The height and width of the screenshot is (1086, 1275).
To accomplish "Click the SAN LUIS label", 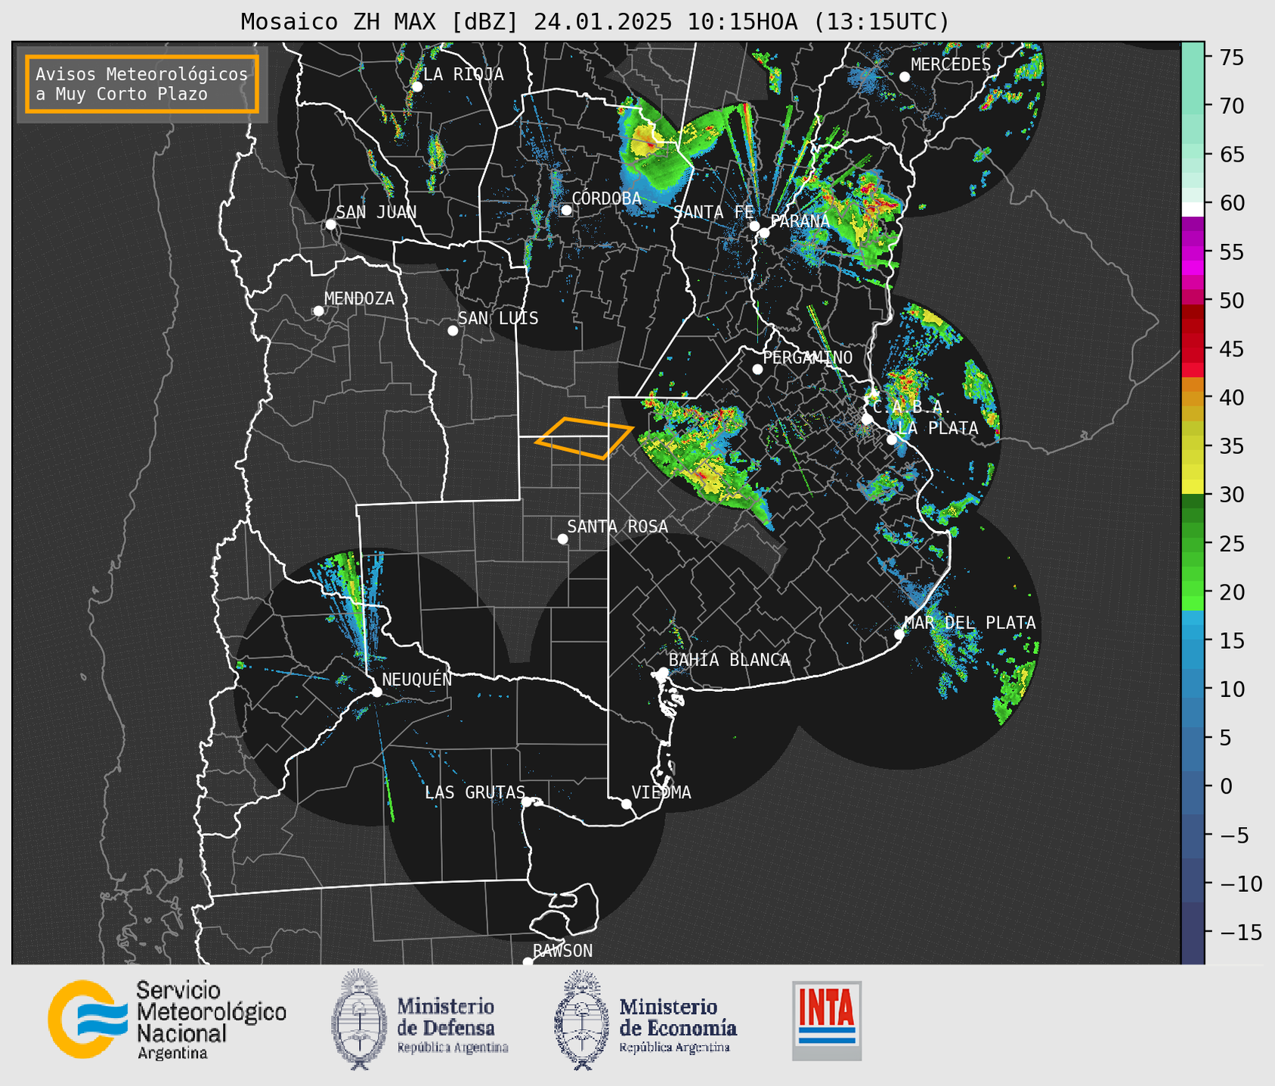I will [x=498, y=319].
